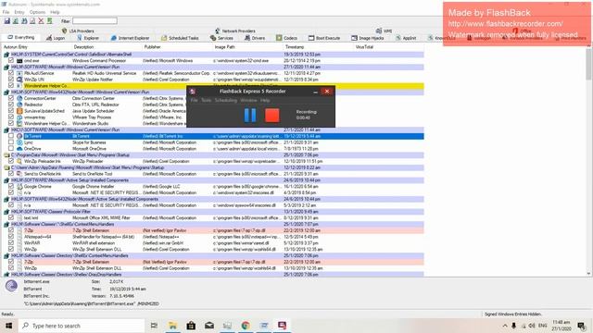The height and width of the screenshot is (333, 593).
Task: Open the Windows Start menu
Action: click(8, 326)
